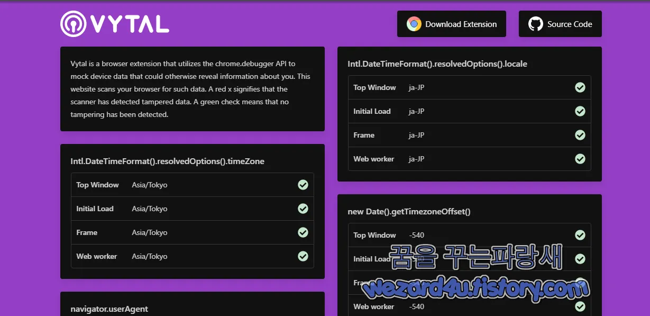
Task: Click green check for getTimezoneOffset Top Window row
Action: (x=580, y=235)
